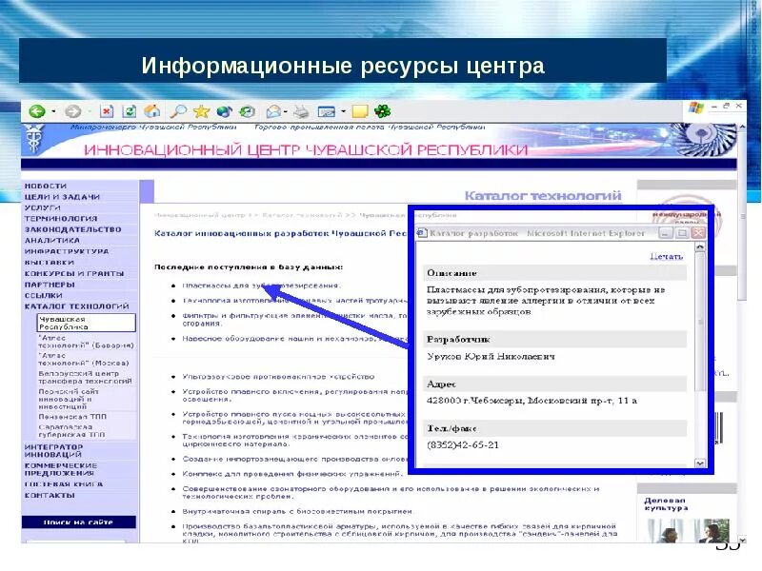Open АНАЛИТИКА menu item
762x571 pixels.
coord(52,241)
